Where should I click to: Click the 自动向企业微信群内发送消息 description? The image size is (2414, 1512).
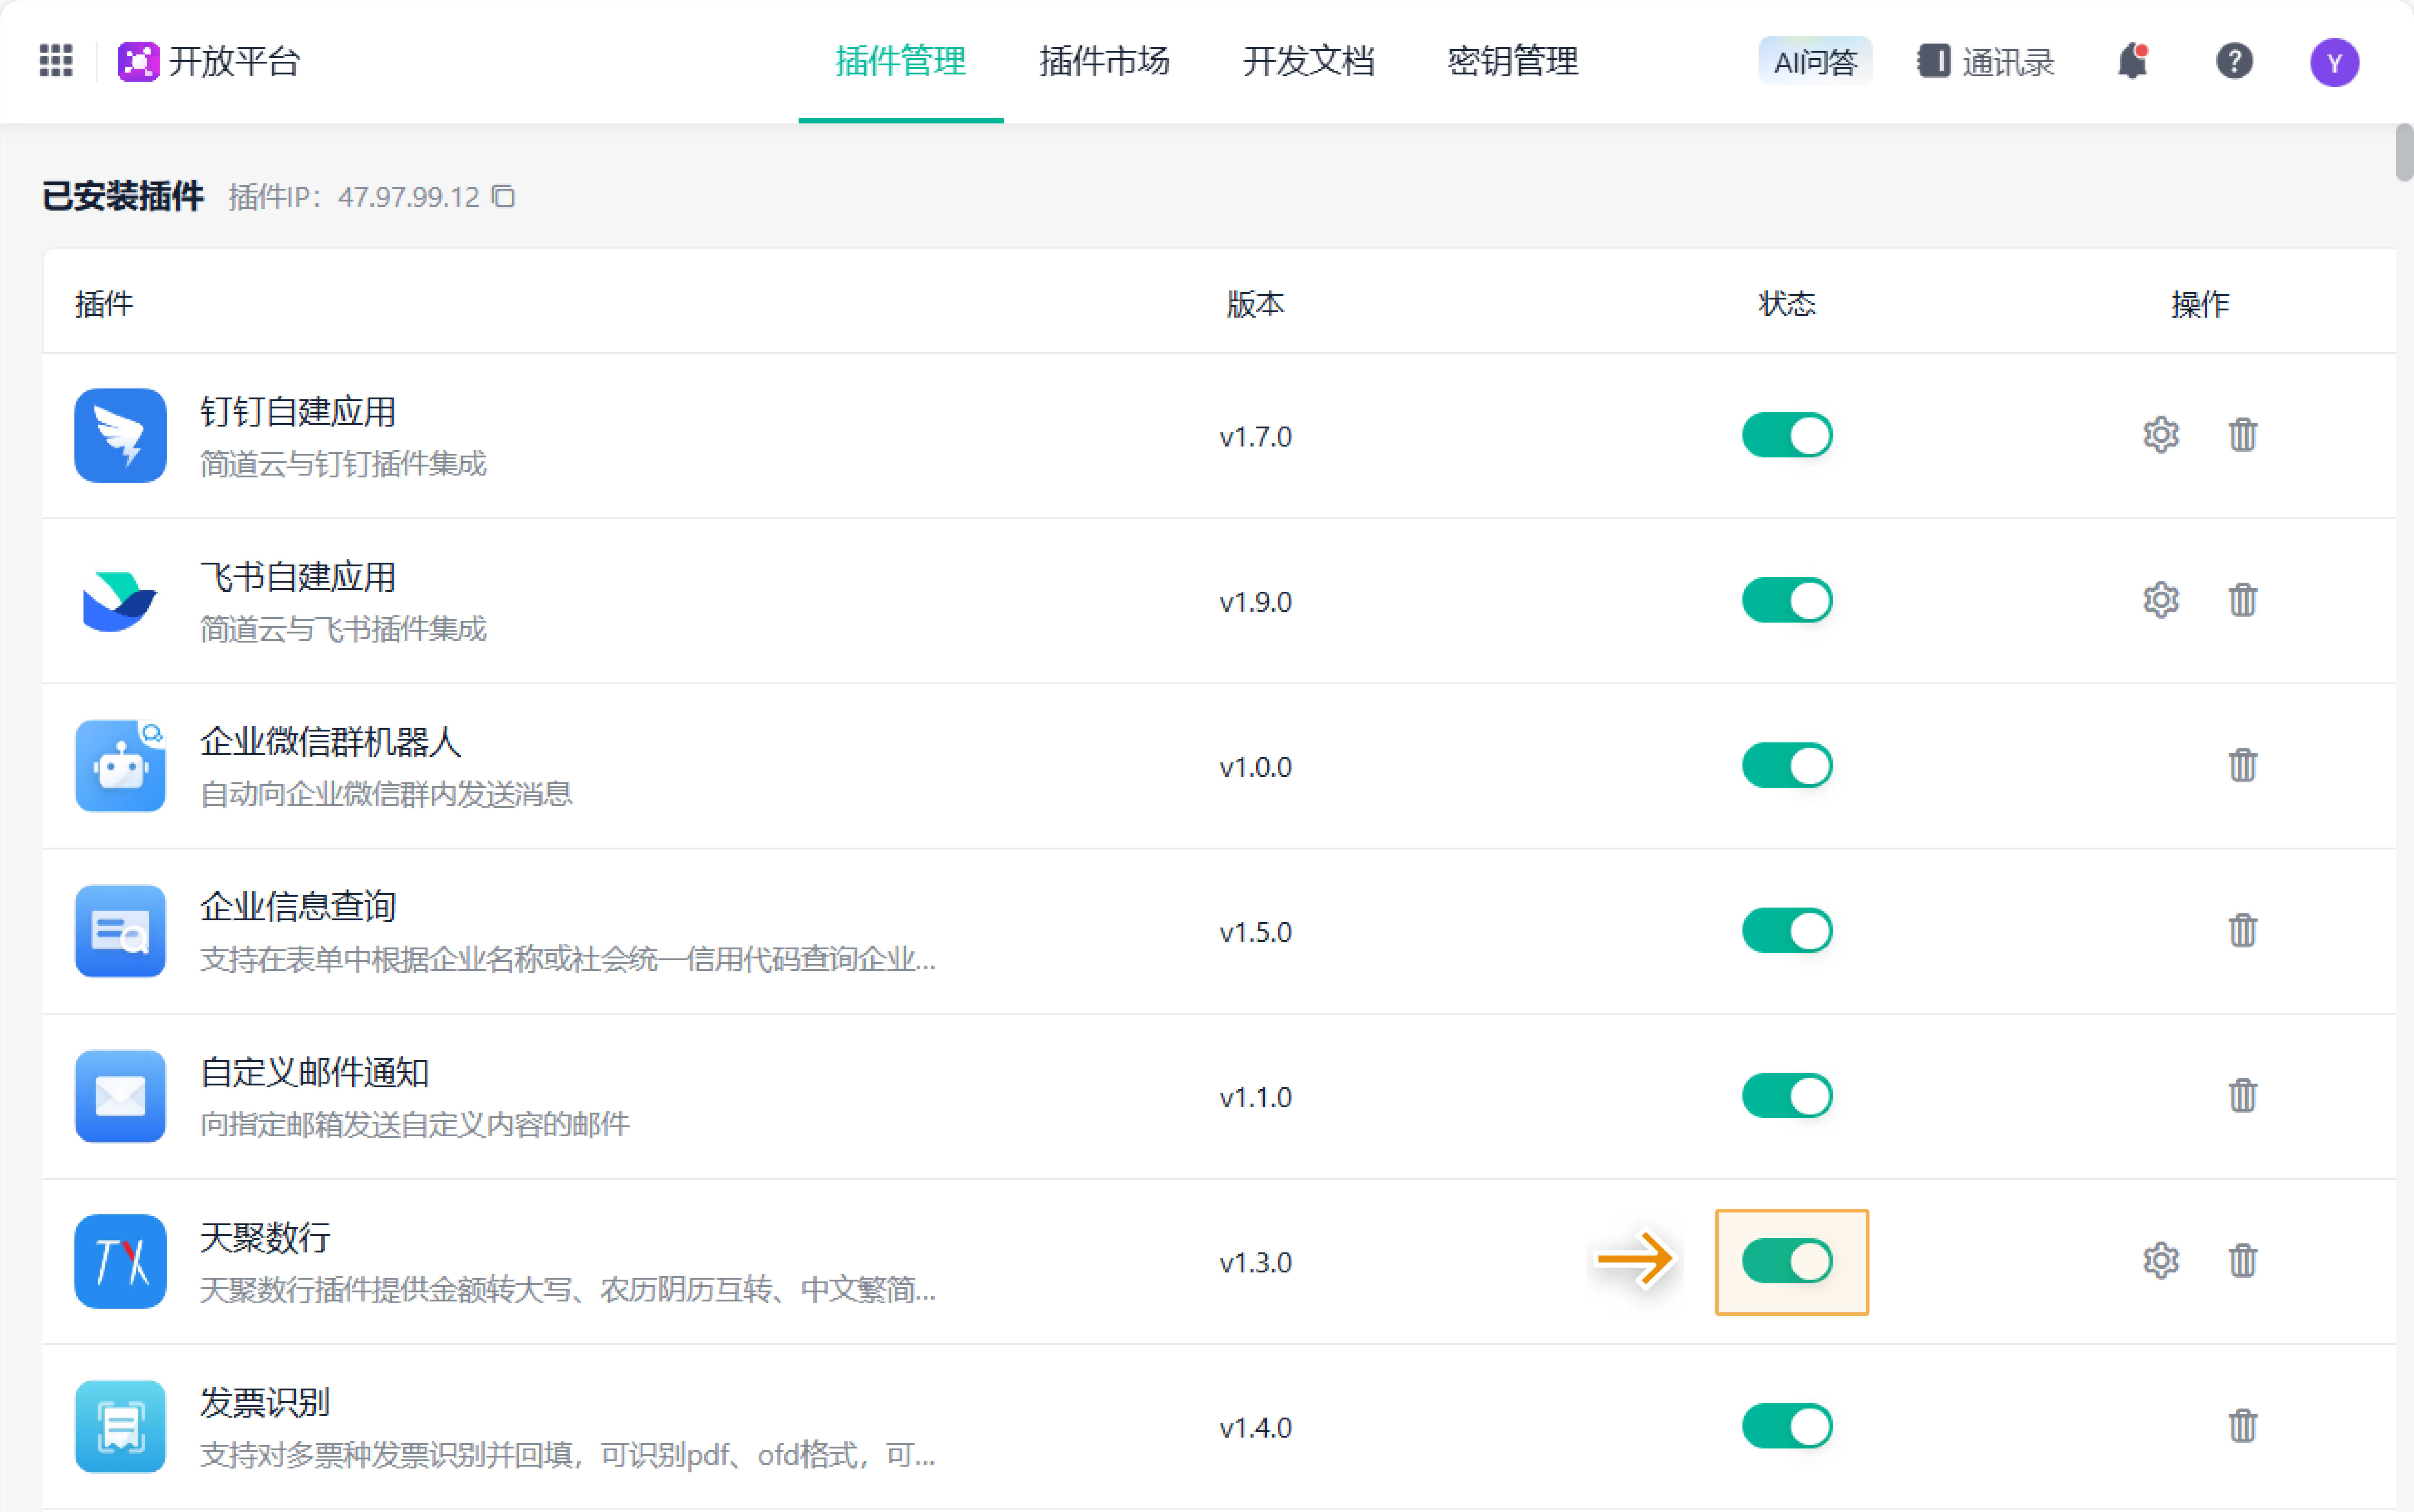(x=386, y=794)
